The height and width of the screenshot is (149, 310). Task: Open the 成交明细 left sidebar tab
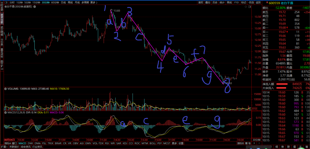2,31
